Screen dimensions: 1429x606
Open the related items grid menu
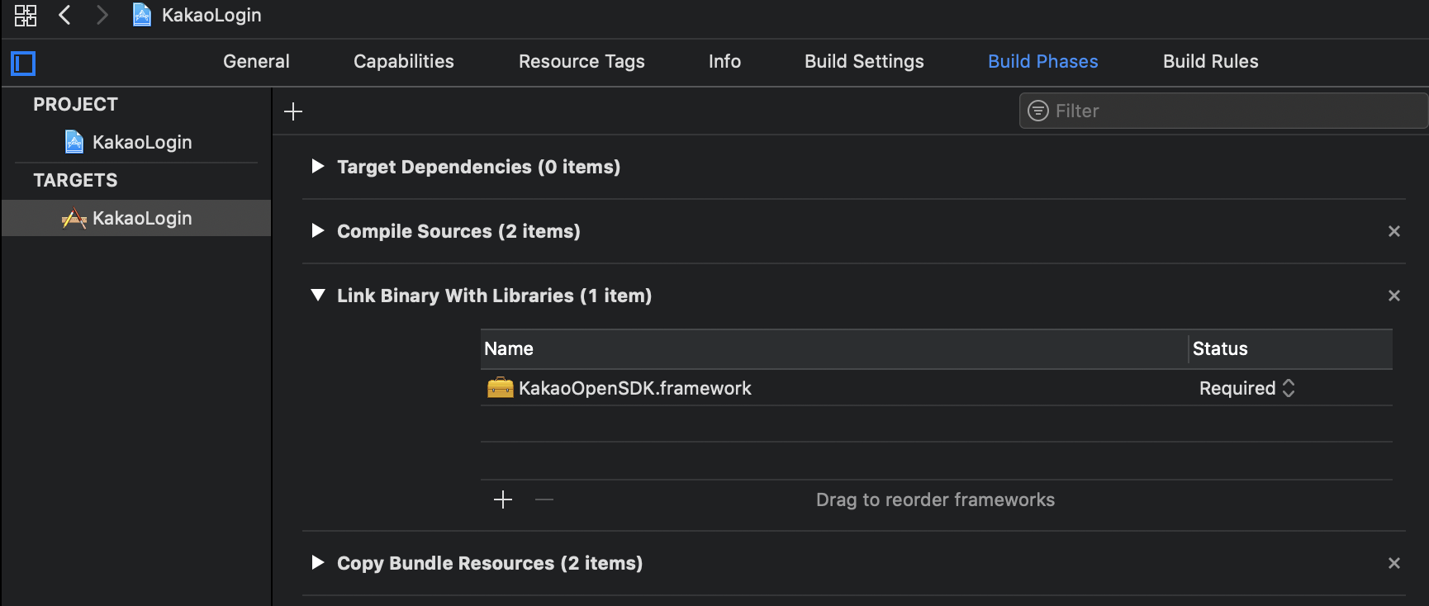point(26,15)
